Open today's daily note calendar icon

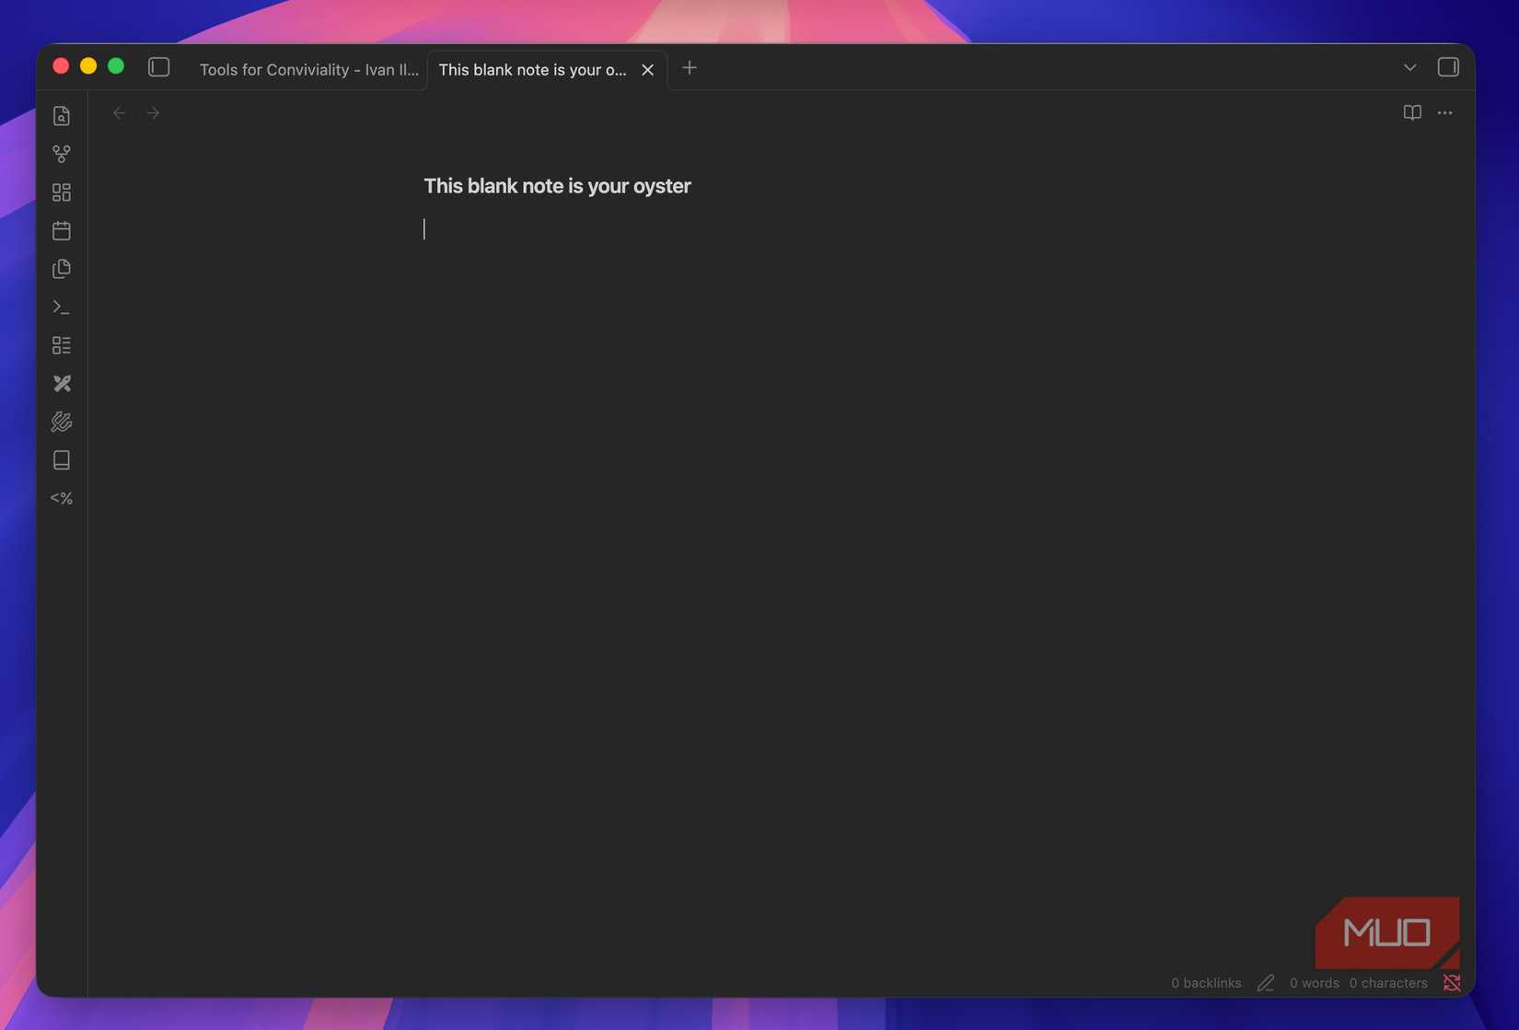(x=62, y=230)
